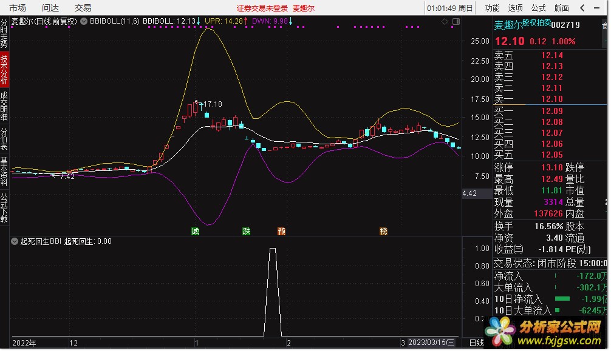The image size is (611, 351).
Task: Switch to 成交明细 sidebar tab
Action: (4, 105)
